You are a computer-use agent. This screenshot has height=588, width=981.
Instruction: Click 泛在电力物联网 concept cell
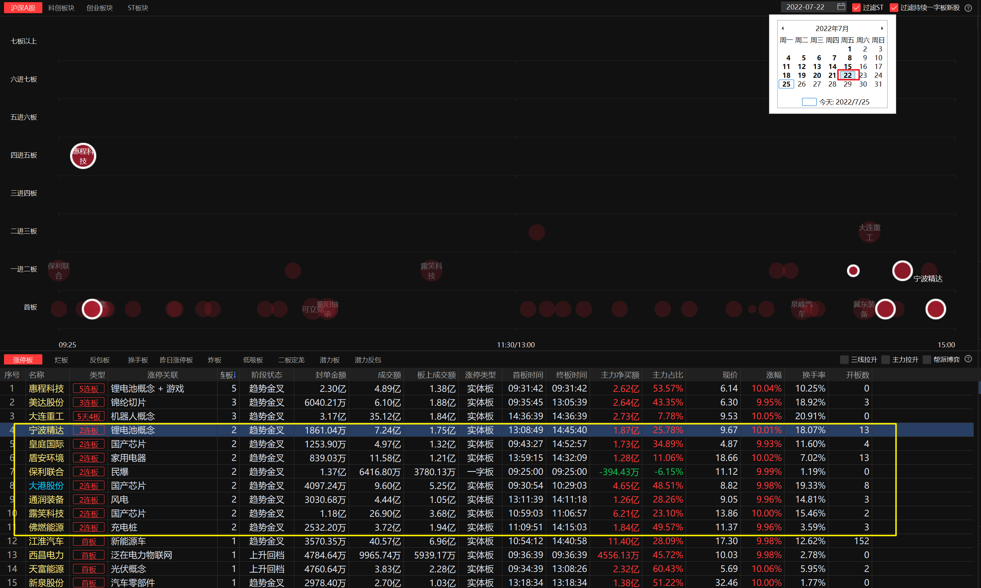[x=141, y=555]
